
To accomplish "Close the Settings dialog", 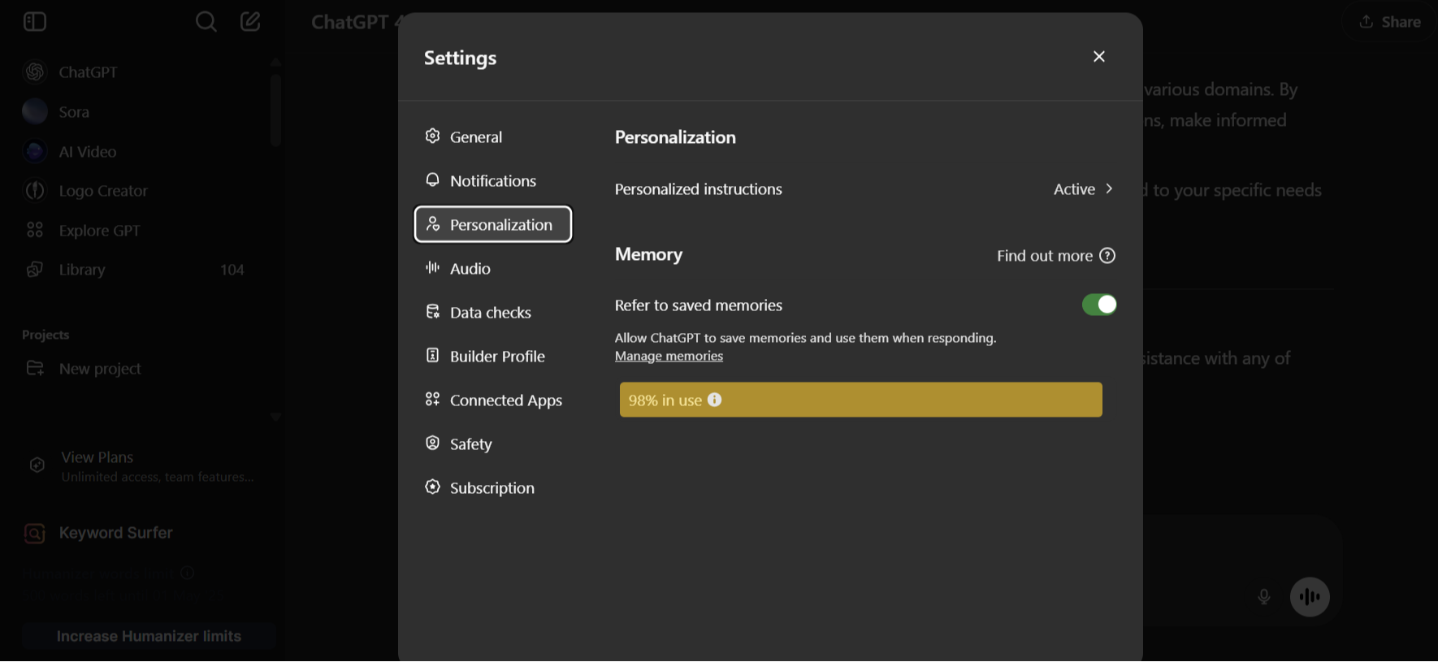I will pos(1099,56).
